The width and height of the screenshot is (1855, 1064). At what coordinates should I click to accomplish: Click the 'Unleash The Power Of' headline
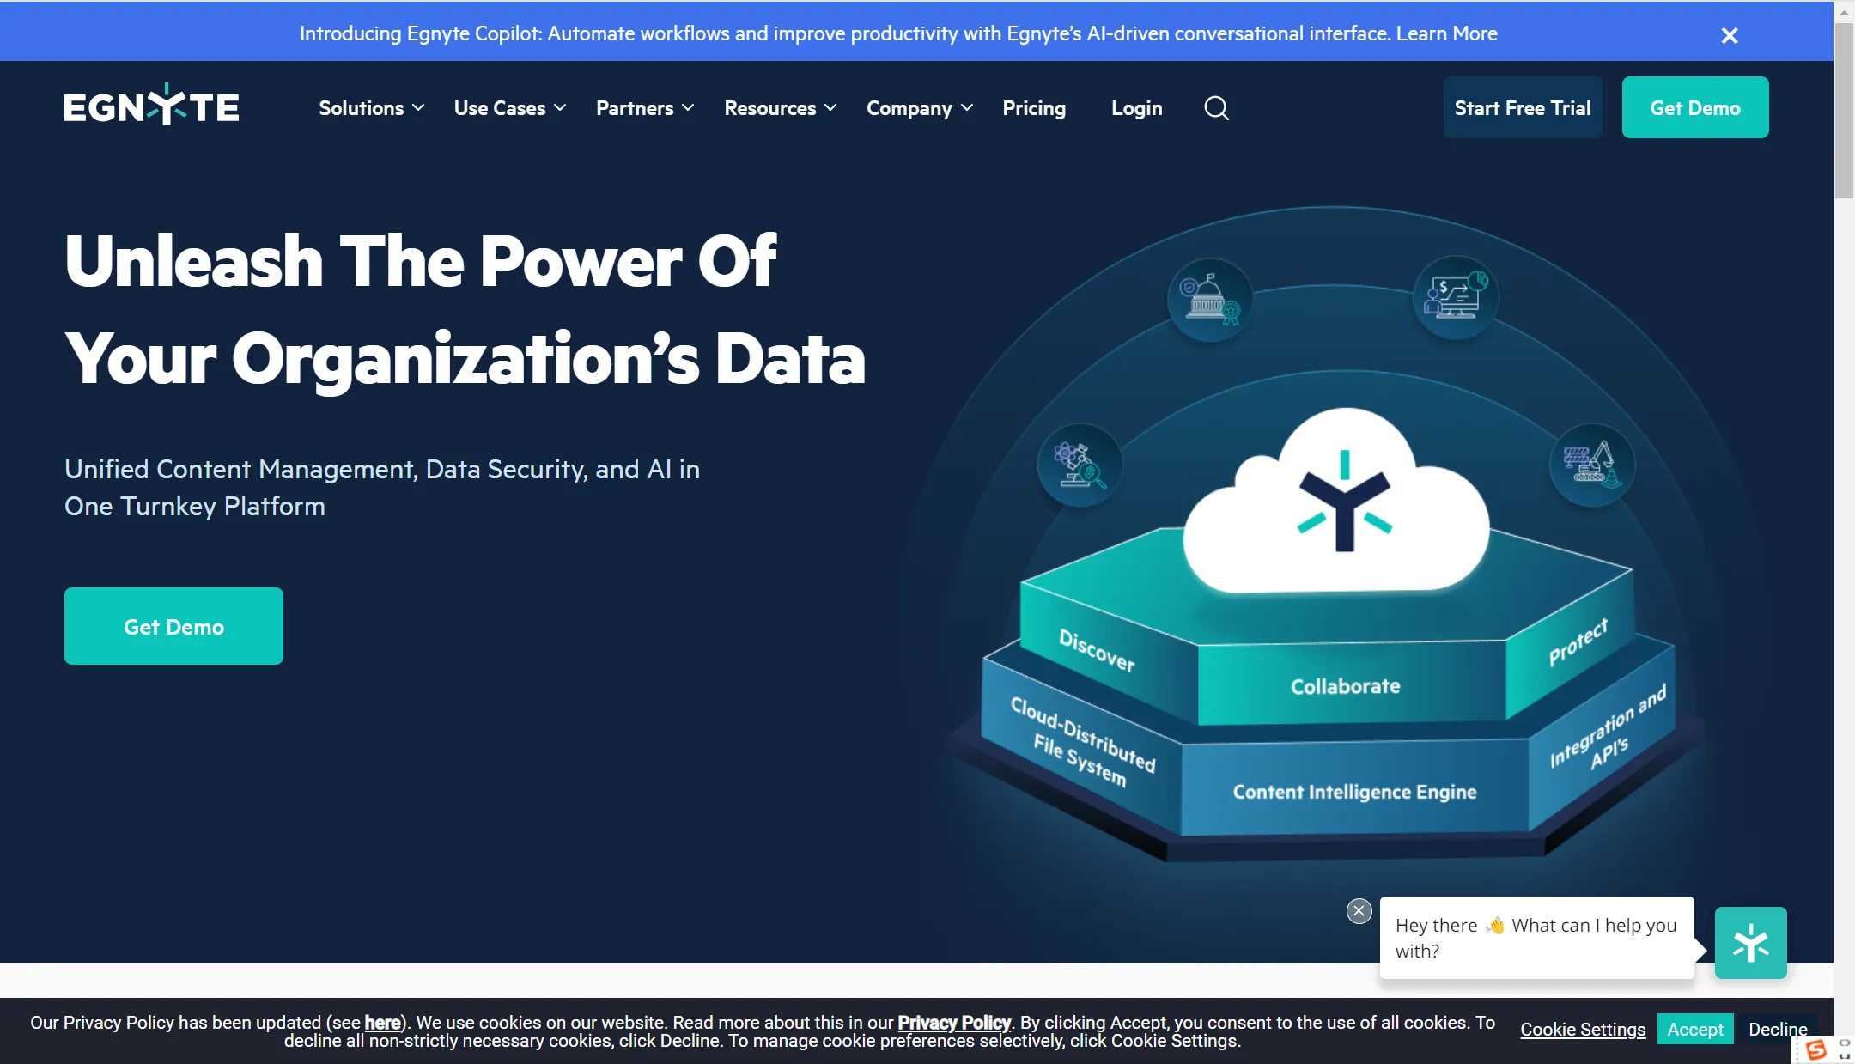click(421, 261)
